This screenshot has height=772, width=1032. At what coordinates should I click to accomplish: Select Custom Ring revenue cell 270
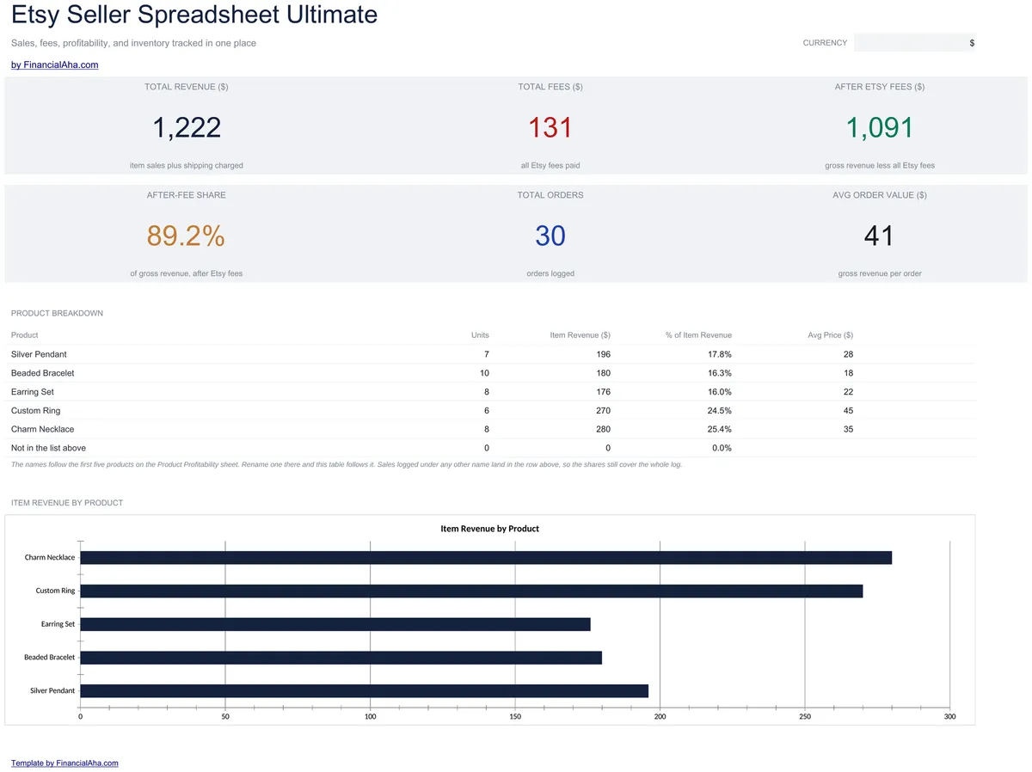tap(603, 411)
